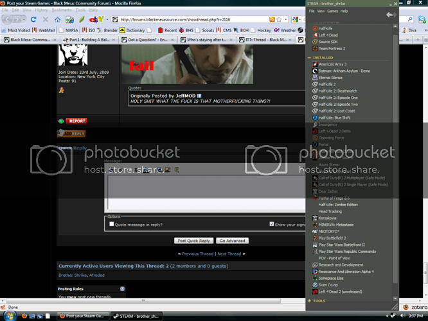428x321 pixels.
Task: Click Eternal Silence game icon
Action: tap(315, 78)
